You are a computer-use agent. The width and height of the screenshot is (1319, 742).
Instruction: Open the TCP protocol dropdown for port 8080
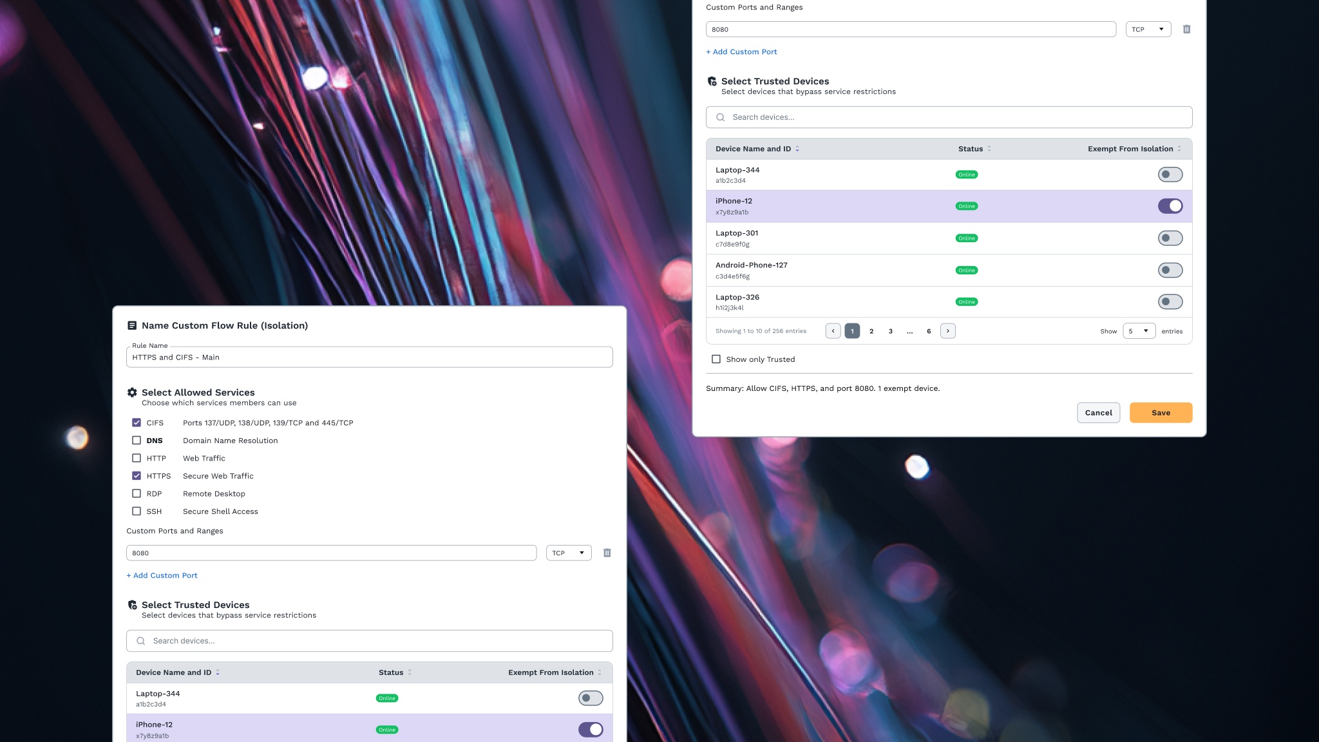coord(1148,29)
